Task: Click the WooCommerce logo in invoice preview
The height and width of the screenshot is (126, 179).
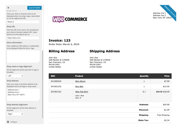Action: tap(70, 20)
